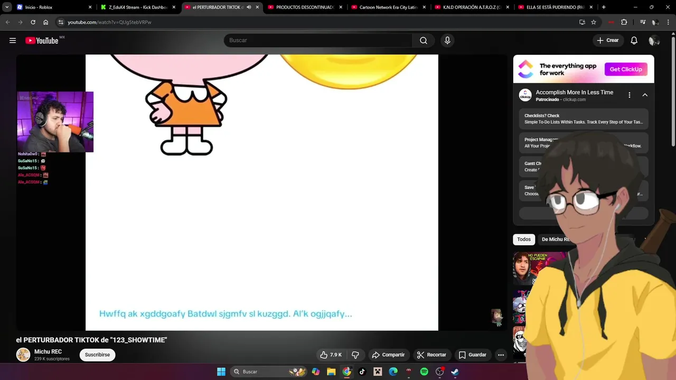Screen dimensions: 676x380
Task: Open the Accomplish More In Less Time ad title
Action: coord(575,92)
